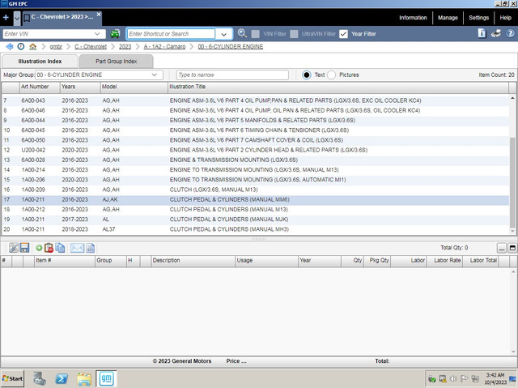This screenshot has height=388, width=518.
Task: Click the Price ... link in footer
Action: coord(236,361)
